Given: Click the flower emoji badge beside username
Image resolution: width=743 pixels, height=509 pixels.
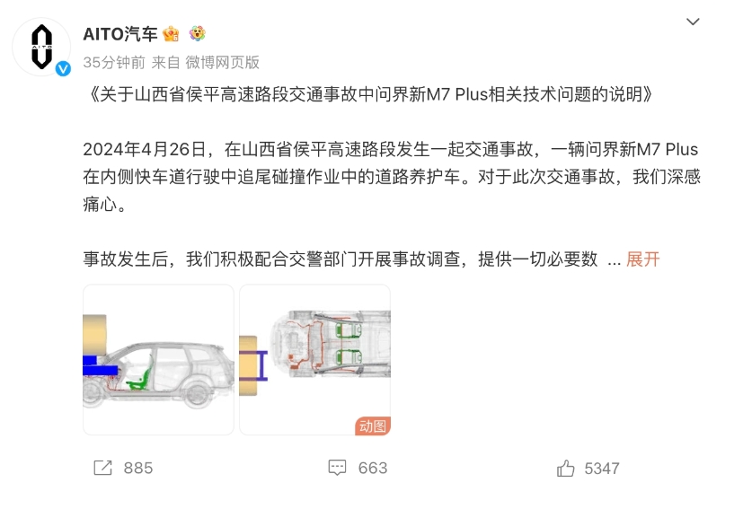Looking at the screenshot, I should 197,33.
